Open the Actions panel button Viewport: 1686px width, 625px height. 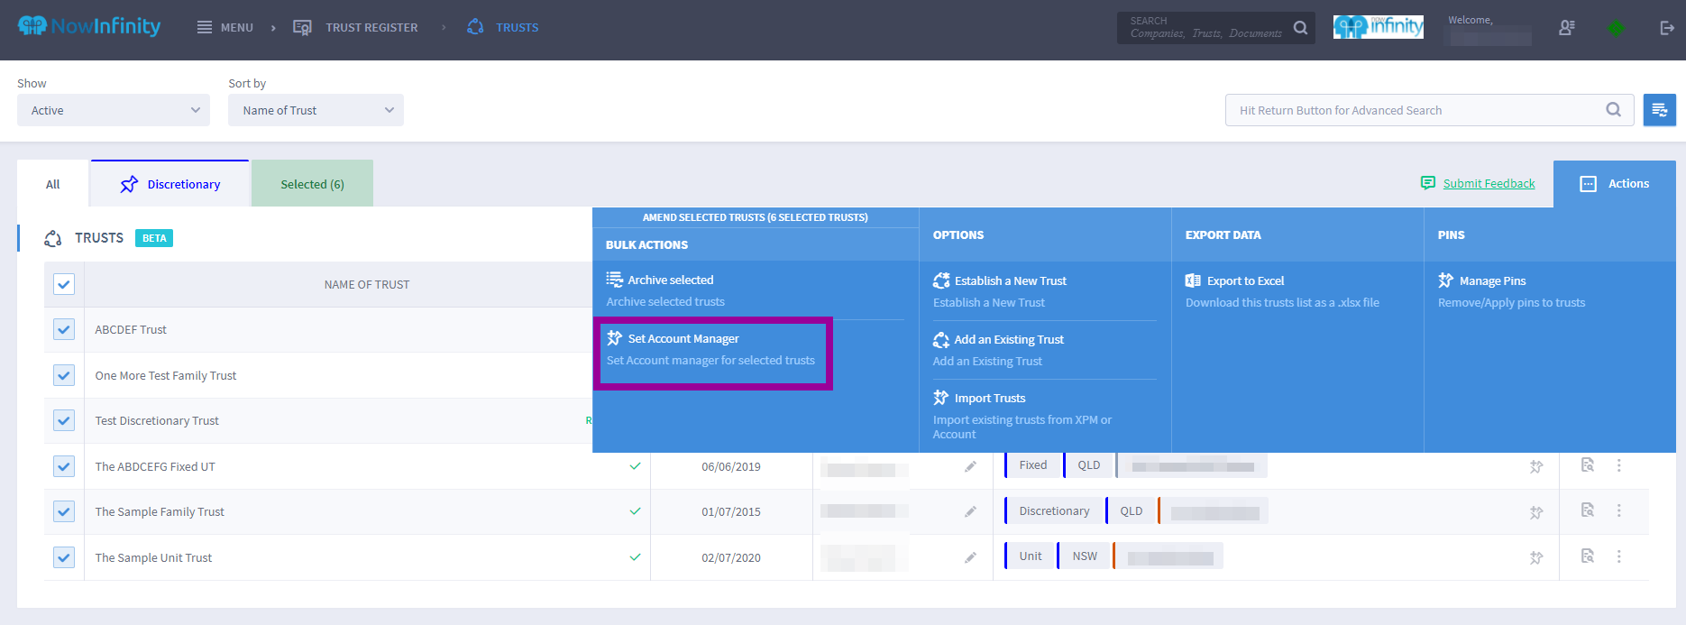coord(1614,184)
